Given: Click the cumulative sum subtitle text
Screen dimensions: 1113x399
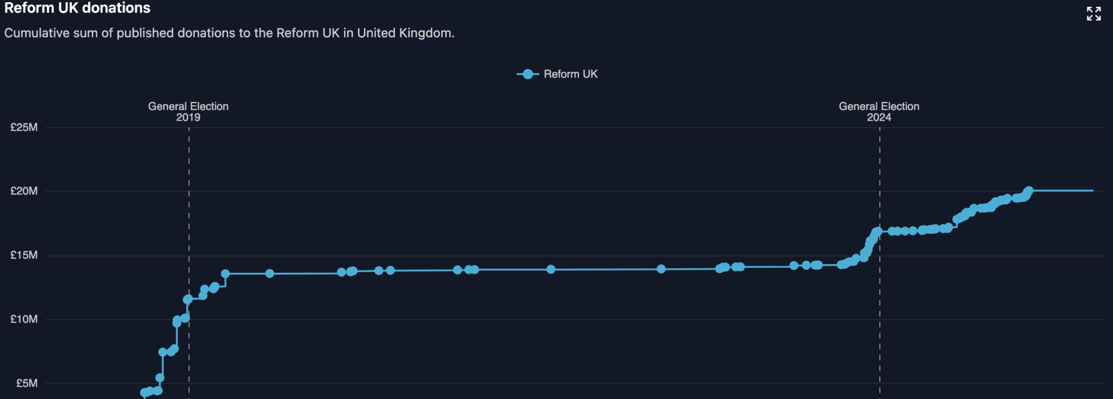Looking at the screenshot, I should 229,33.
